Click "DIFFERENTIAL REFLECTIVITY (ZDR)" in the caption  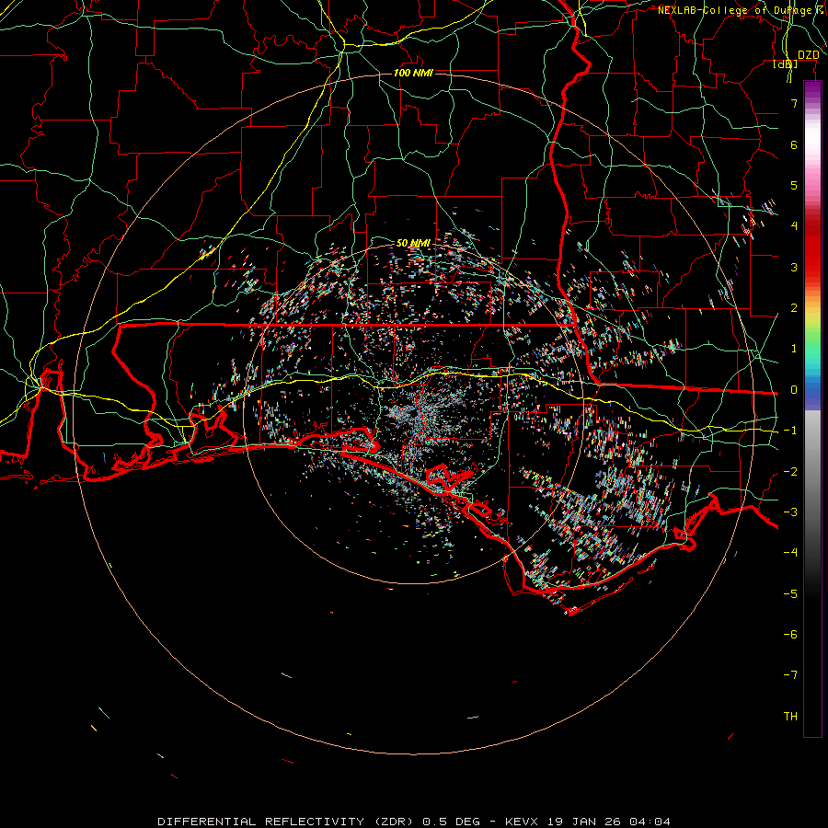pos(287,822)
